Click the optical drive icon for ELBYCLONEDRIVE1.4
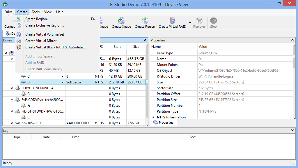298x168 pixels. pos(17,88)
